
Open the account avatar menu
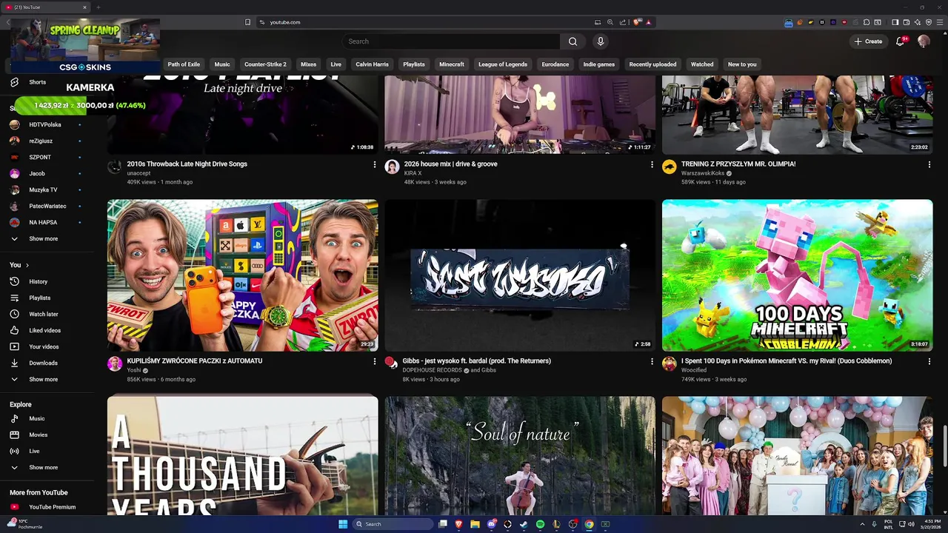click(x=924, y=41)
